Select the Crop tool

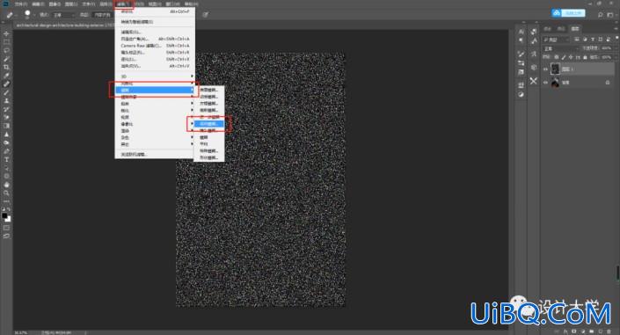(6, 67)
